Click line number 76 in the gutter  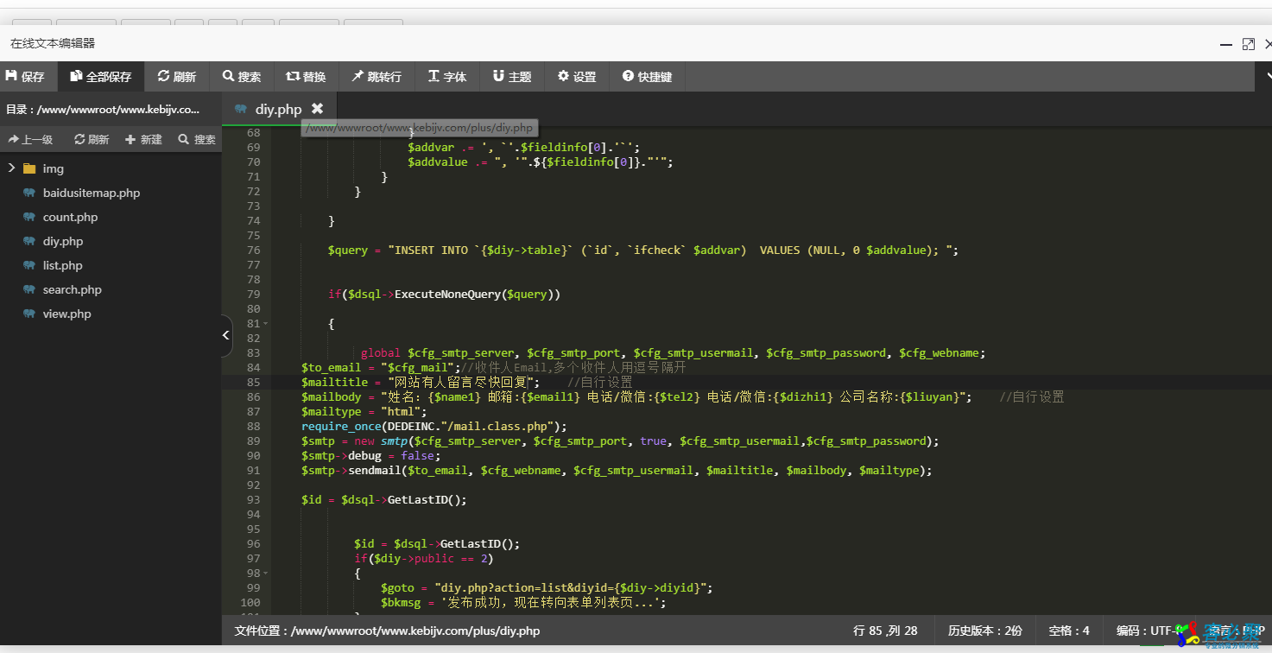pyautogui.click(x=253, y=250)
